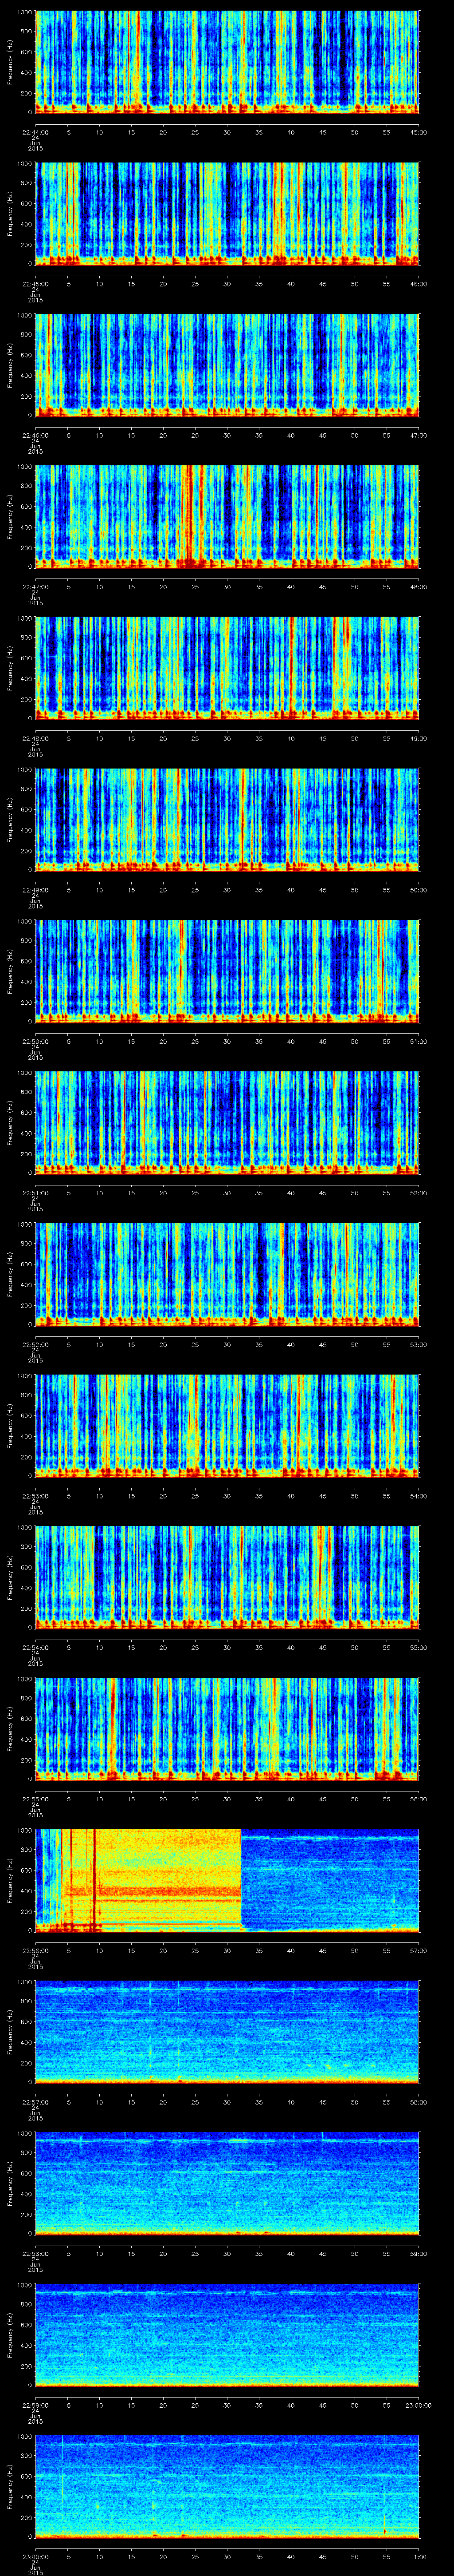Open the spectrogram panel beginning at 22:53:00
Viewport: 454px width, 2576px height.
[x=227, y=1426]
